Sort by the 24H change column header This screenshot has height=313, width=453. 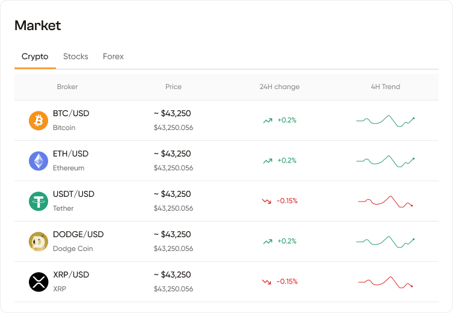tap(279, 87)
